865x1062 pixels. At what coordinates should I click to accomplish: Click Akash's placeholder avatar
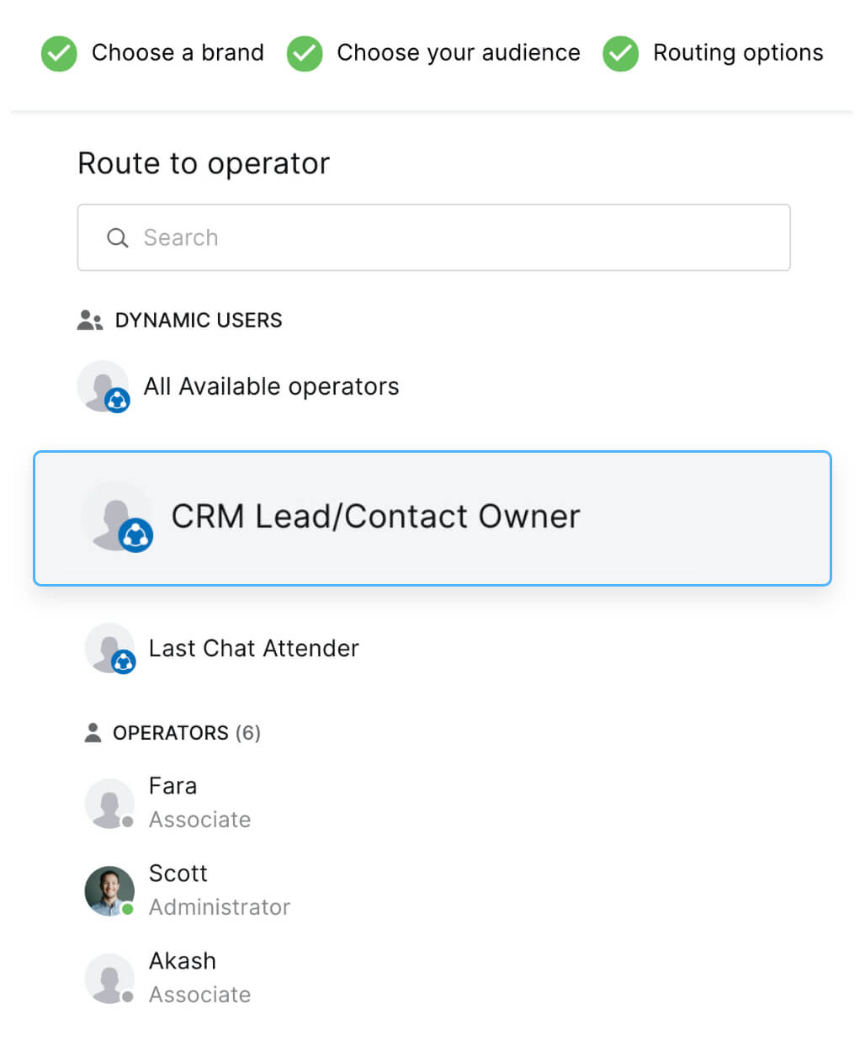(x=109, y=978)
